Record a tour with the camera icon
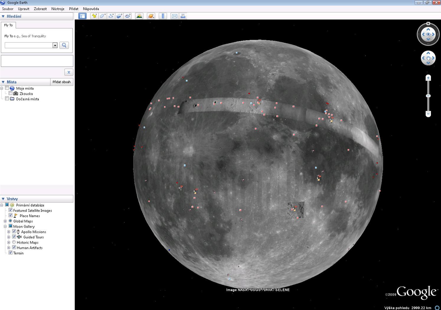 click(x=128, y=16)
